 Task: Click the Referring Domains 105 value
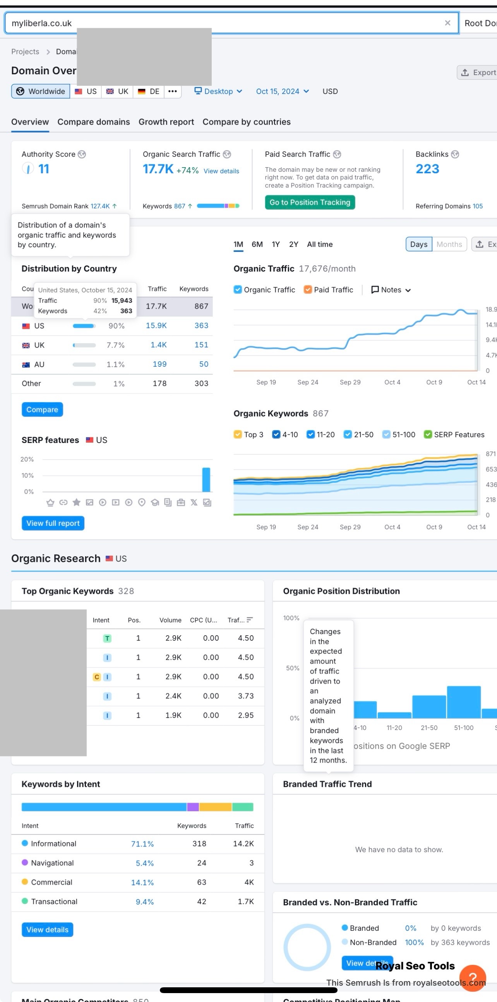point(478,206)
